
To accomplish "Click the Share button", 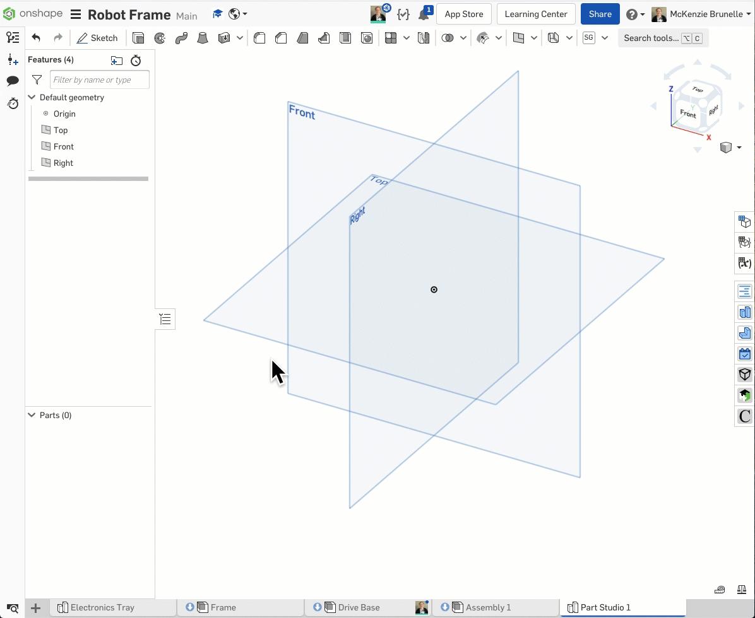I will (x=600, y=14).
